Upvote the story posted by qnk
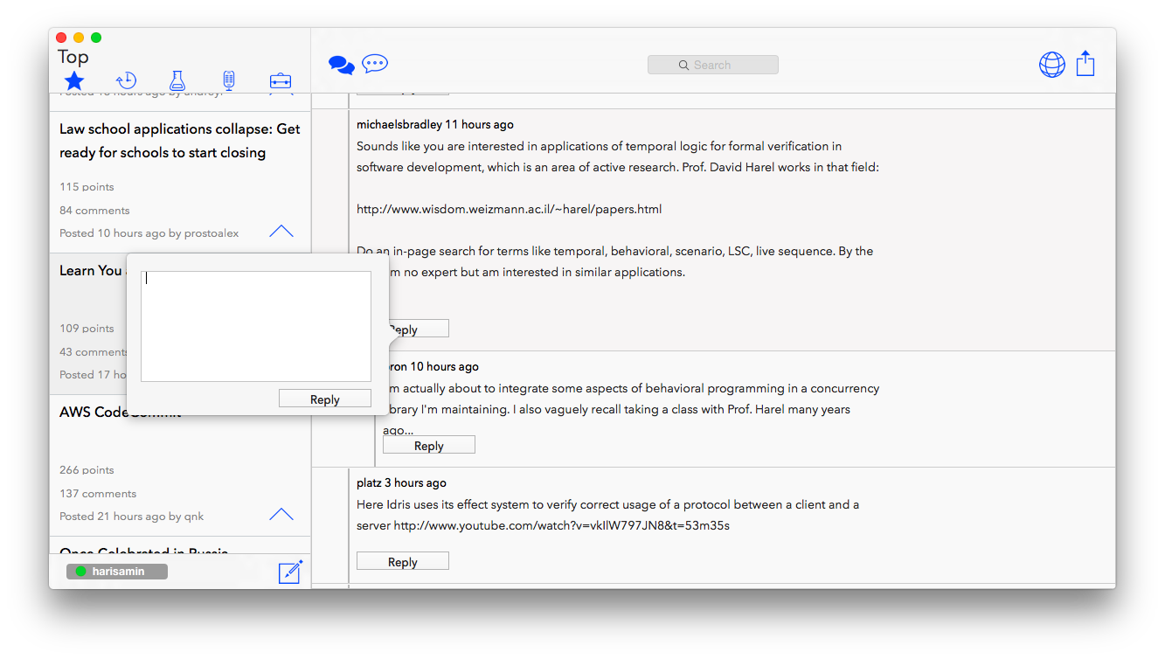 click(x=281, y=515)
